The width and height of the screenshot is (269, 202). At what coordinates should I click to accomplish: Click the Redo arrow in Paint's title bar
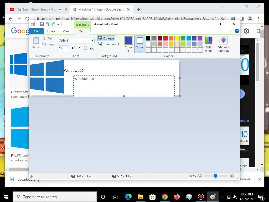53,24
